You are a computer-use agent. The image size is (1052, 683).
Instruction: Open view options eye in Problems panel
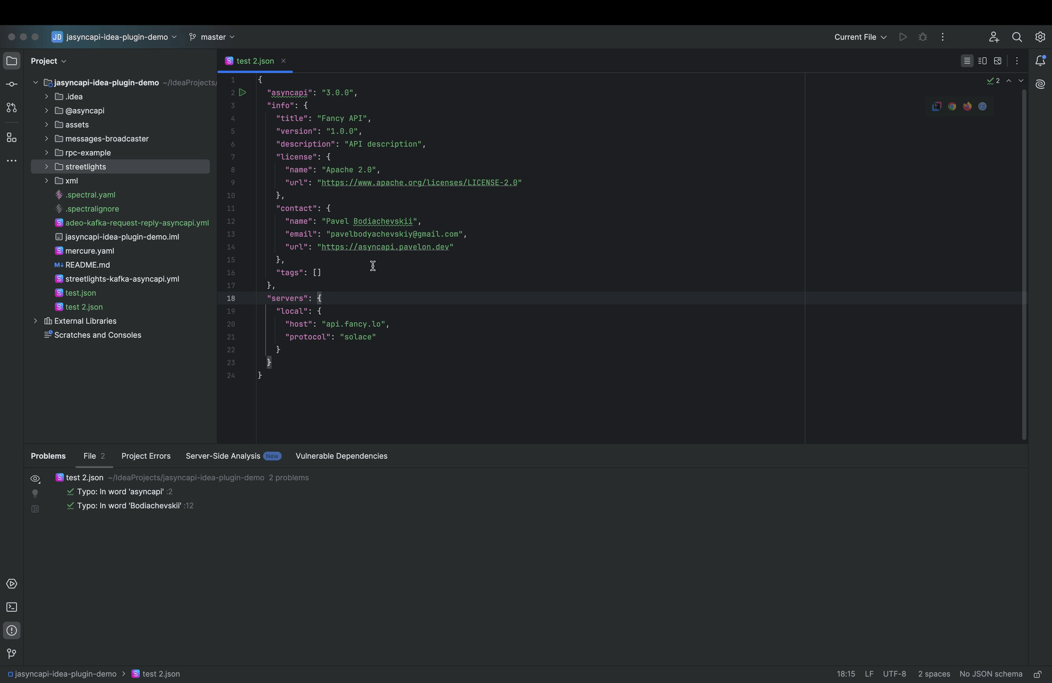click(35, 478)
